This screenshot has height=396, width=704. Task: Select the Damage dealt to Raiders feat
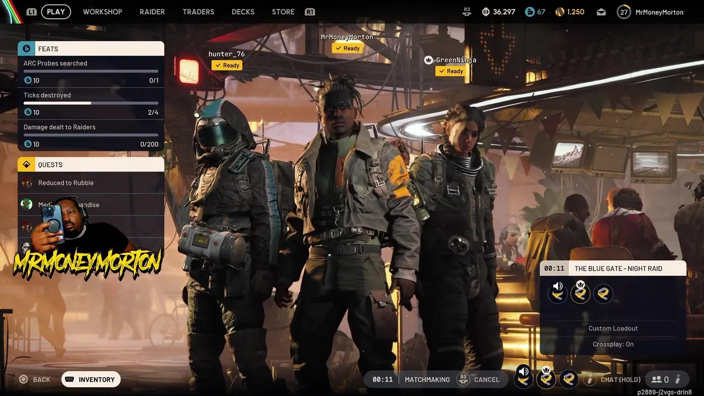(91, 136)
